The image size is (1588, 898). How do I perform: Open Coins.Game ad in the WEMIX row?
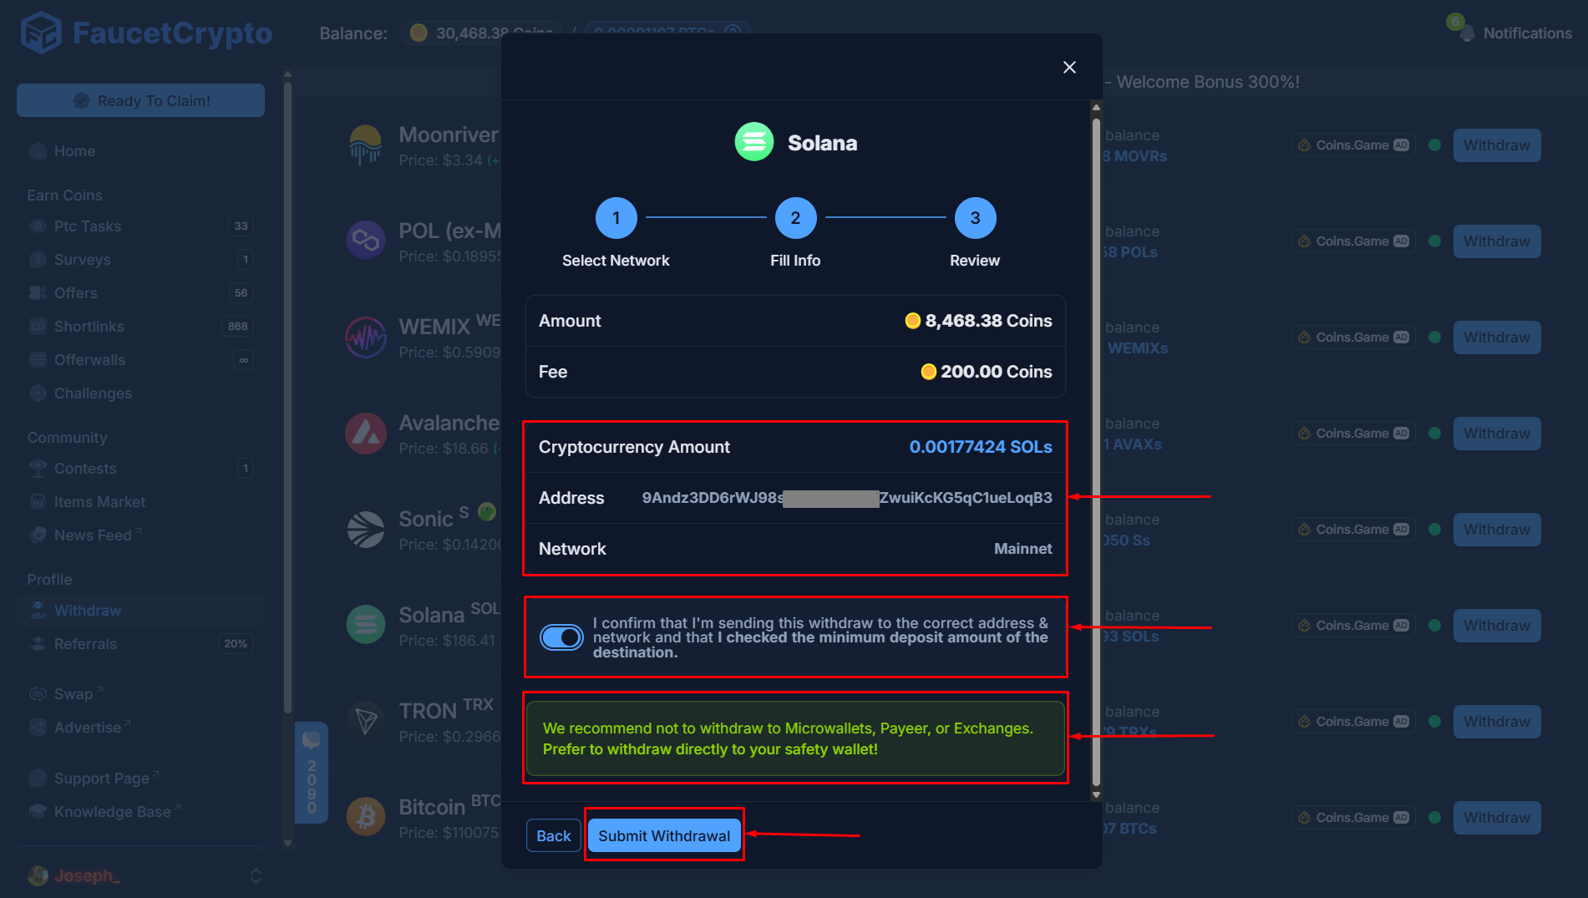(1353, 337)
